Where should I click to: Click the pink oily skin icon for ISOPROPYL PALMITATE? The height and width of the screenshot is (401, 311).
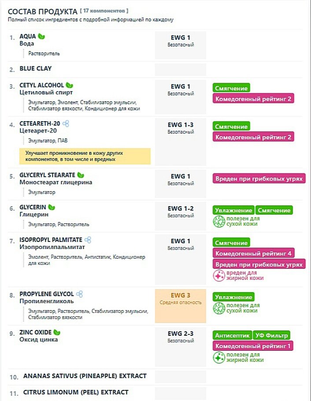219,276
